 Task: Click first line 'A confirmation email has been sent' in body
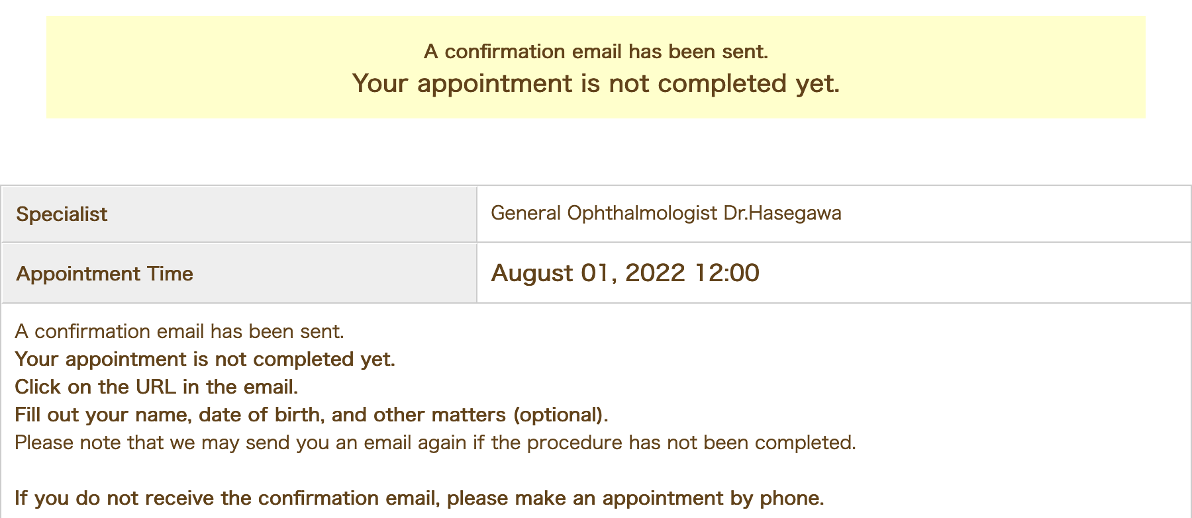point(179,331)
